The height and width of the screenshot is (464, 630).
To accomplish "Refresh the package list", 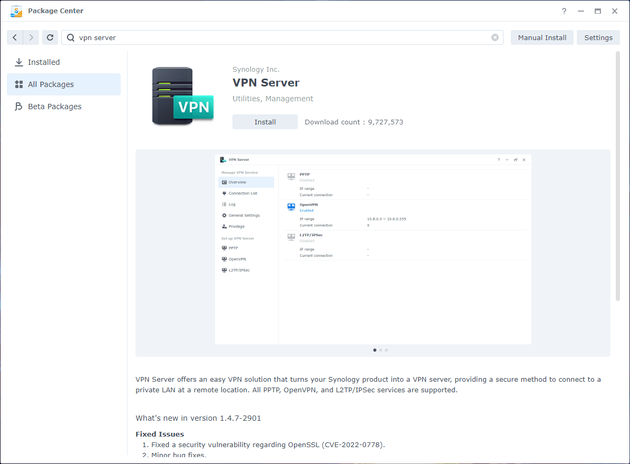I will pos(50,37).
